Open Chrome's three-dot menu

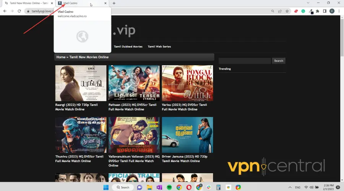pos(339,11)
